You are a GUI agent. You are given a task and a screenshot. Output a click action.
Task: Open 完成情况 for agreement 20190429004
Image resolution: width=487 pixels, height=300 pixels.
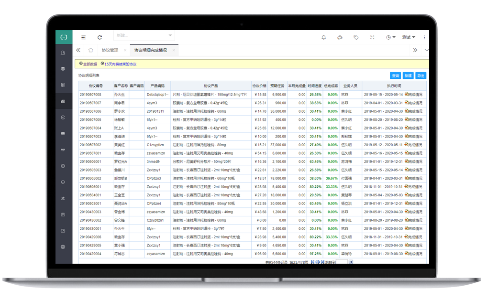(413, 254)
